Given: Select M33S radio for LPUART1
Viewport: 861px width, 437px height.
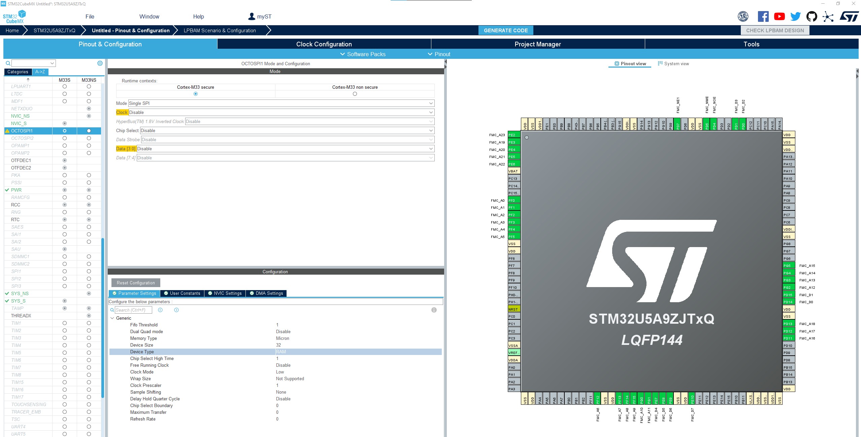Looking at the screenshot, I should [65, 86].
